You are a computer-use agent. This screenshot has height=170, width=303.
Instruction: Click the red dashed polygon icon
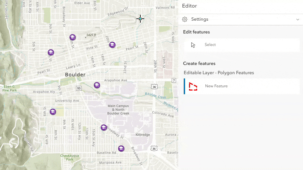click(193, 86)
